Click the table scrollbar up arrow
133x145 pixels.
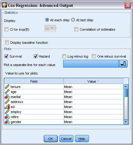tap(126, 86)
